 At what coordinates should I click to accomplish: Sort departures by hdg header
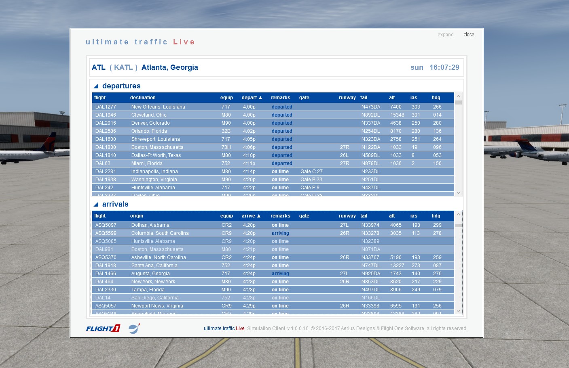tap(436, 98)
